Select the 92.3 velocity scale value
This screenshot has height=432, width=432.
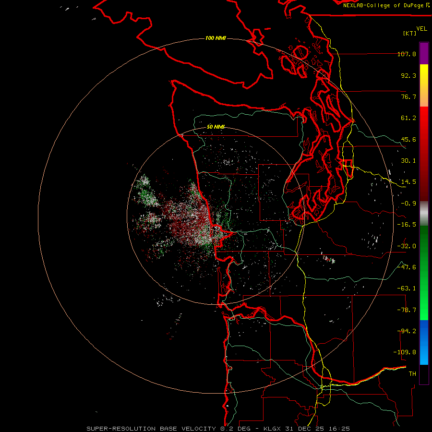coord(408,75)
